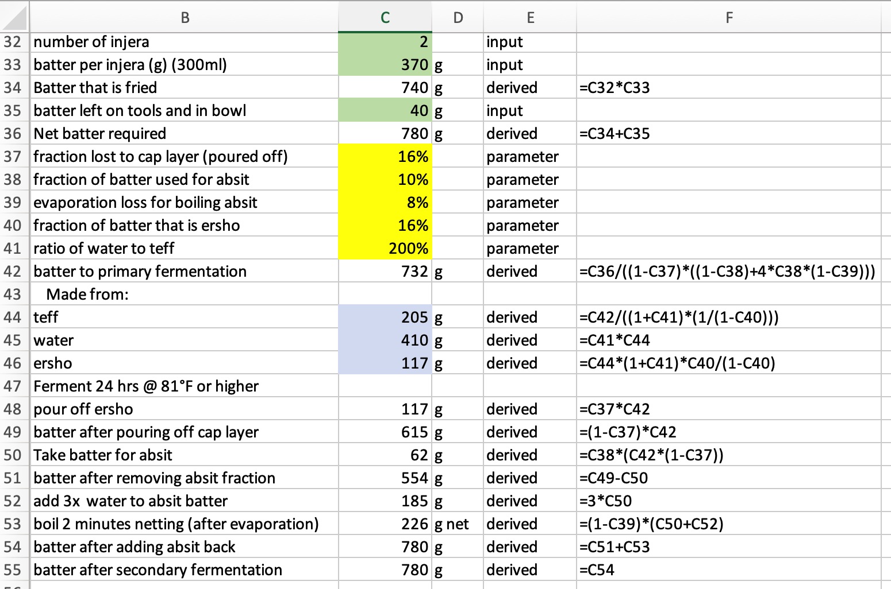Select column B header

point(185,18)
